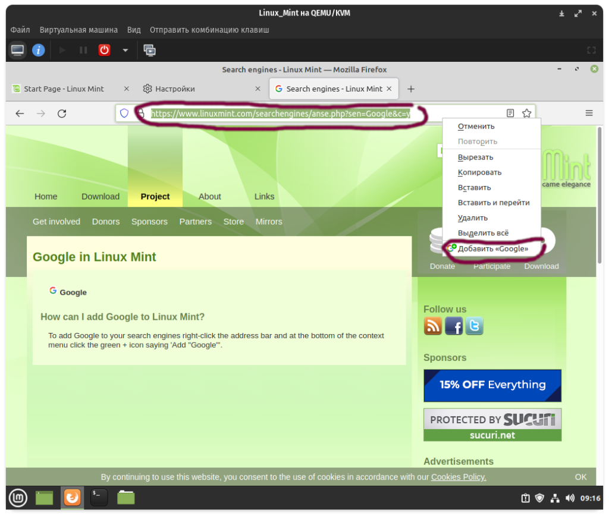The width and height of the screenshot is (609, 516).
Task: Bookmark this page with the star
Action: pyautogui.click(x=527, y=113)
